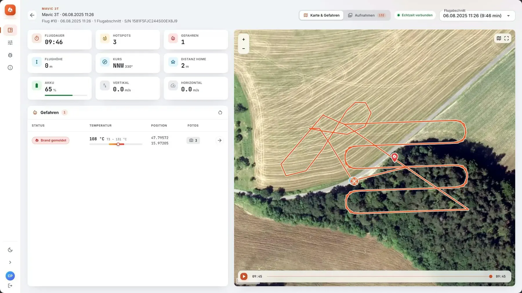Switch to Aufnahmen tab
522x293 pixels.
coord(367,15)
